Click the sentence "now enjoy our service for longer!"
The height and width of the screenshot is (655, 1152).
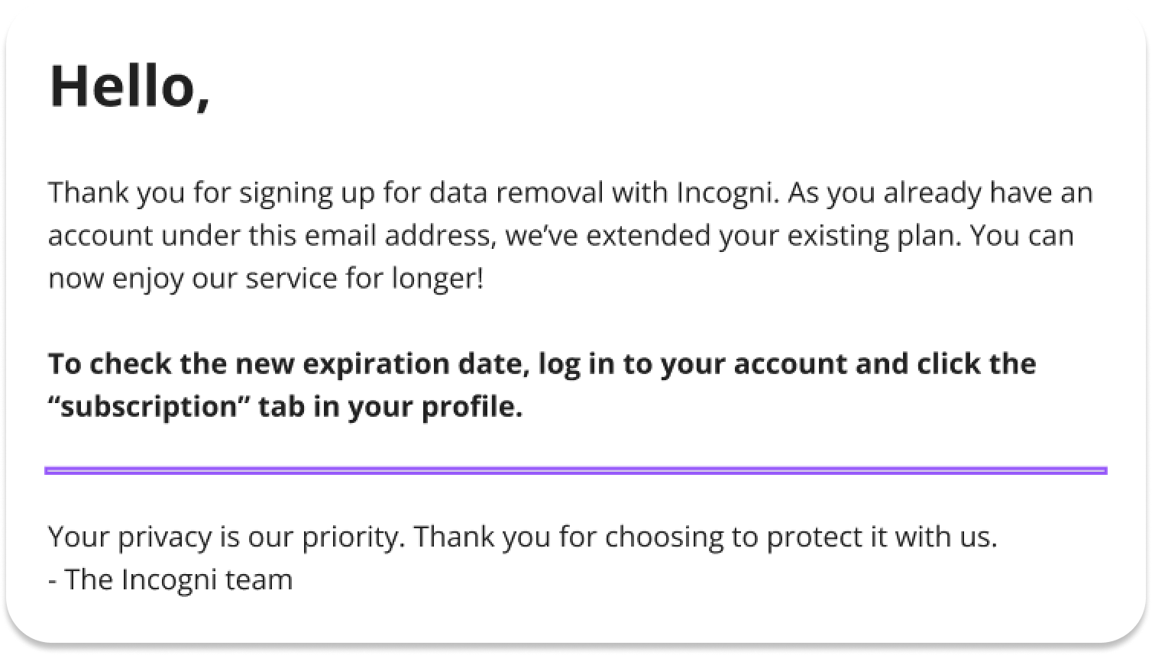point(266,278)
